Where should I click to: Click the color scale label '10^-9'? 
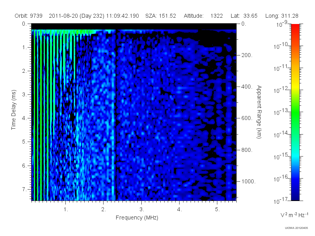pyautogui.click(x=282, y=24)
